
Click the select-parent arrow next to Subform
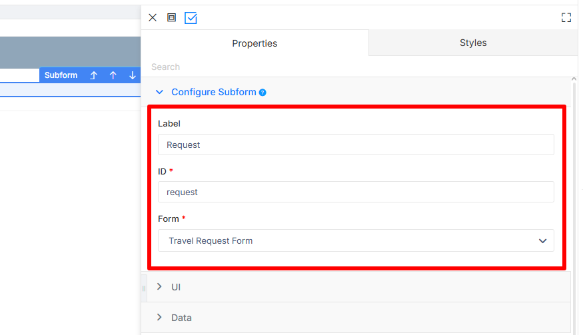(93, 75)
